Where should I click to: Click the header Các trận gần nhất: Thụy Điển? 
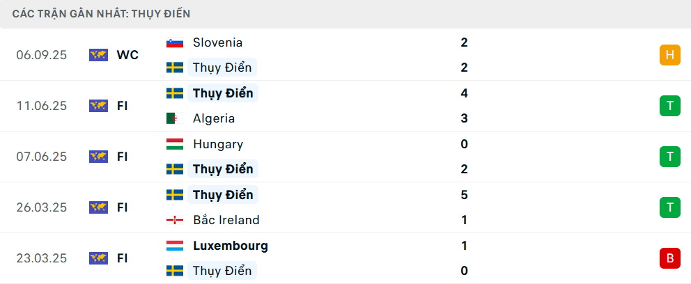(x=102, y=13)
